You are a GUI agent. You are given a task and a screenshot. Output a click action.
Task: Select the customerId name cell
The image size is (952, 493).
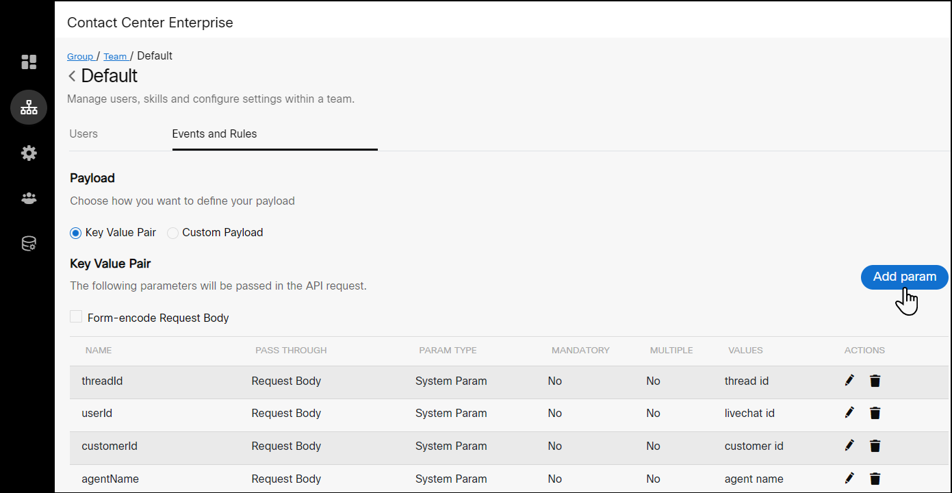point(110,446)
